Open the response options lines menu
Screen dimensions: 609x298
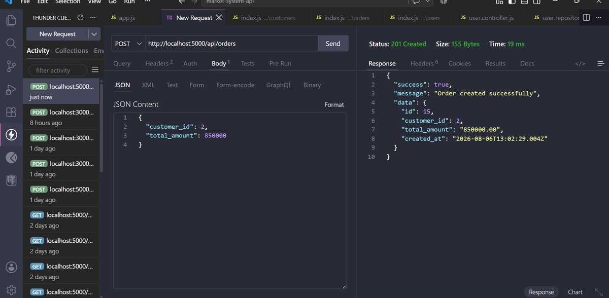601,63
